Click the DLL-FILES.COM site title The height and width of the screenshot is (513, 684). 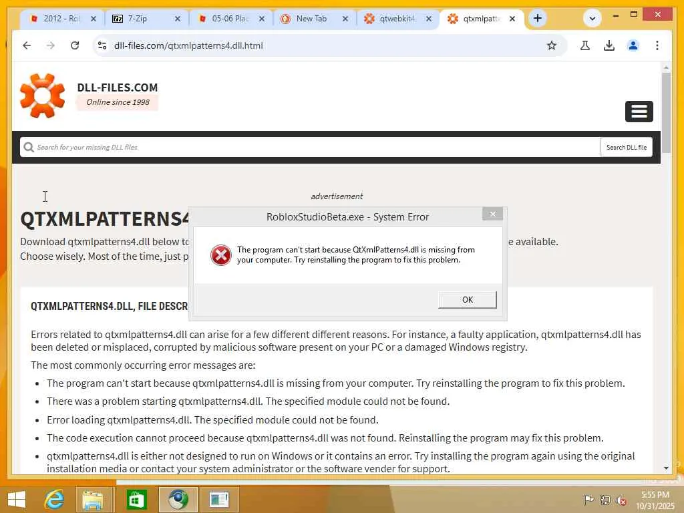point(118,88)
